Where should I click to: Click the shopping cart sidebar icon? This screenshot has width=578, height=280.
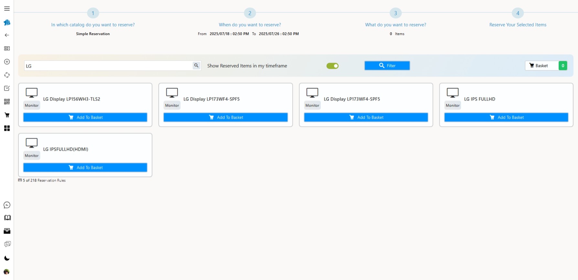(x=7, y=115)
